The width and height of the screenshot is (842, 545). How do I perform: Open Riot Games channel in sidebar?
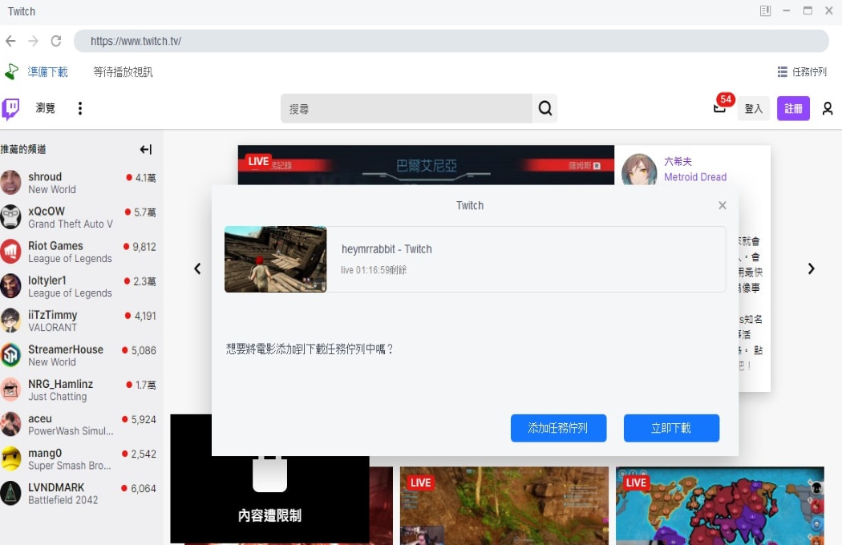[80, 252]
